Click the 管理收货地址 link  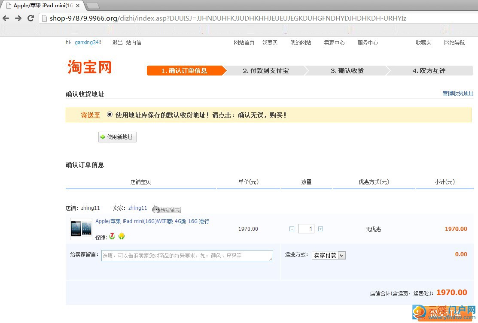coord(457,94)
